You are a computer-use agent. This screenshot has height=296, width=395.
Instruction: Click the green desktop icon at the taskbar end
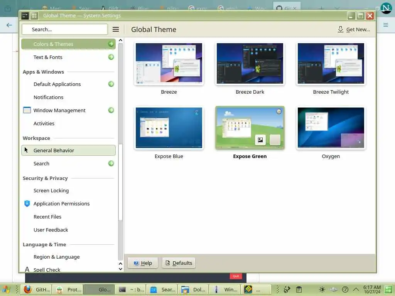point(388,289)
